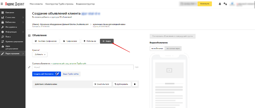Click the video placeholder in phone preview
The height and width of the screenshot is (108, 255).
click(169, 70)
